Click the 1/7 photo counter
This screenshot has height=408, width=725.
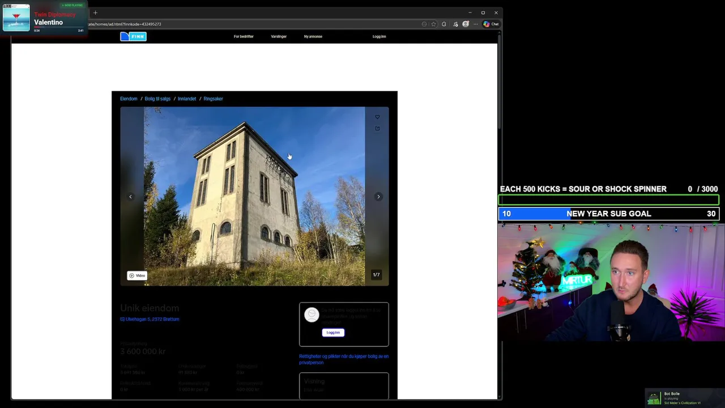pos(376,275)
